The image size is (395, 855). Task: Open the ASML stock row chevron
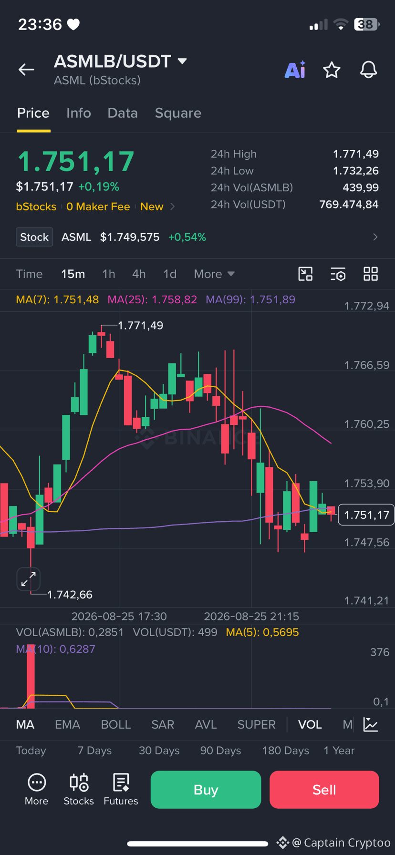tap(375, 237)
